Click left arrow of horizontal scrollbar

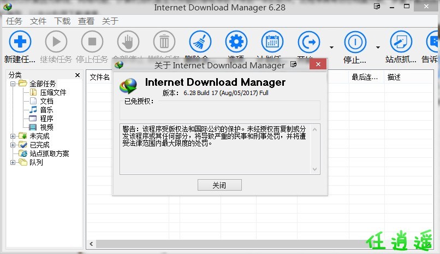(91, 244)
